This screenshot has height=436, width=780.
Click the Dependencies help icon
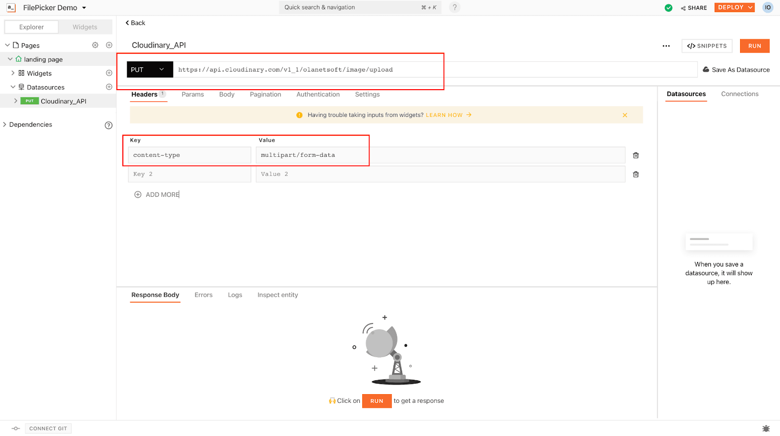click(x=109, y=125)
